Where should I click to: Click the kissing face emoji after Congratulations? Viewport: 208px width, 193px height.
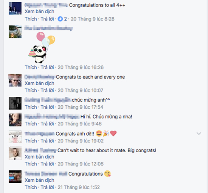pyautogui.click(x=107, y=174)
